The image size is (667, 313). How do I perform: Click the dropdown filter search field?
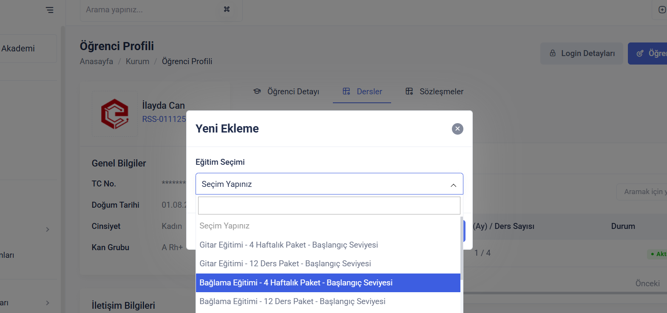pyautogui.click(x=329, y=206)
